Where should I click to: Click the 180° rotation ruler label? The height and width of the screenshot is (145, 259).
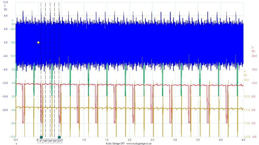click(45, 141)
